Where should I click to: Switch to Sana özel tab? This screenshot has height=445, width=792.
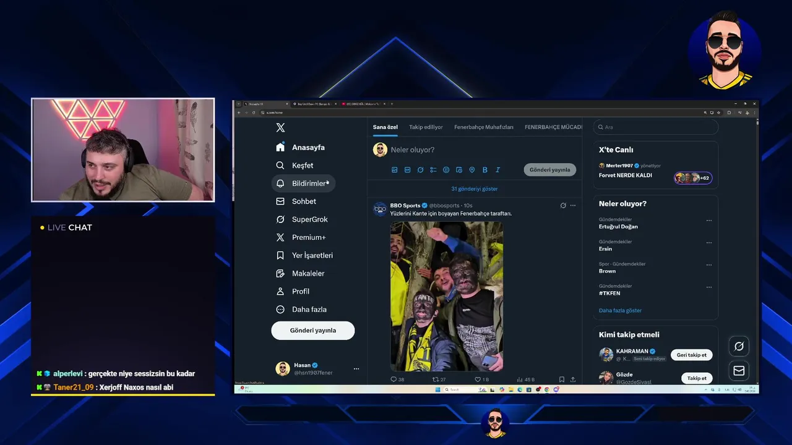point(385,127)
